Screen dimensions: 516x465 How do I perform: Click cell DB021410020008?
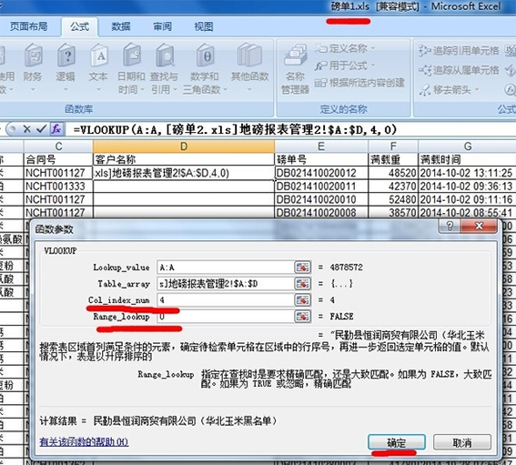coord(321,213)
